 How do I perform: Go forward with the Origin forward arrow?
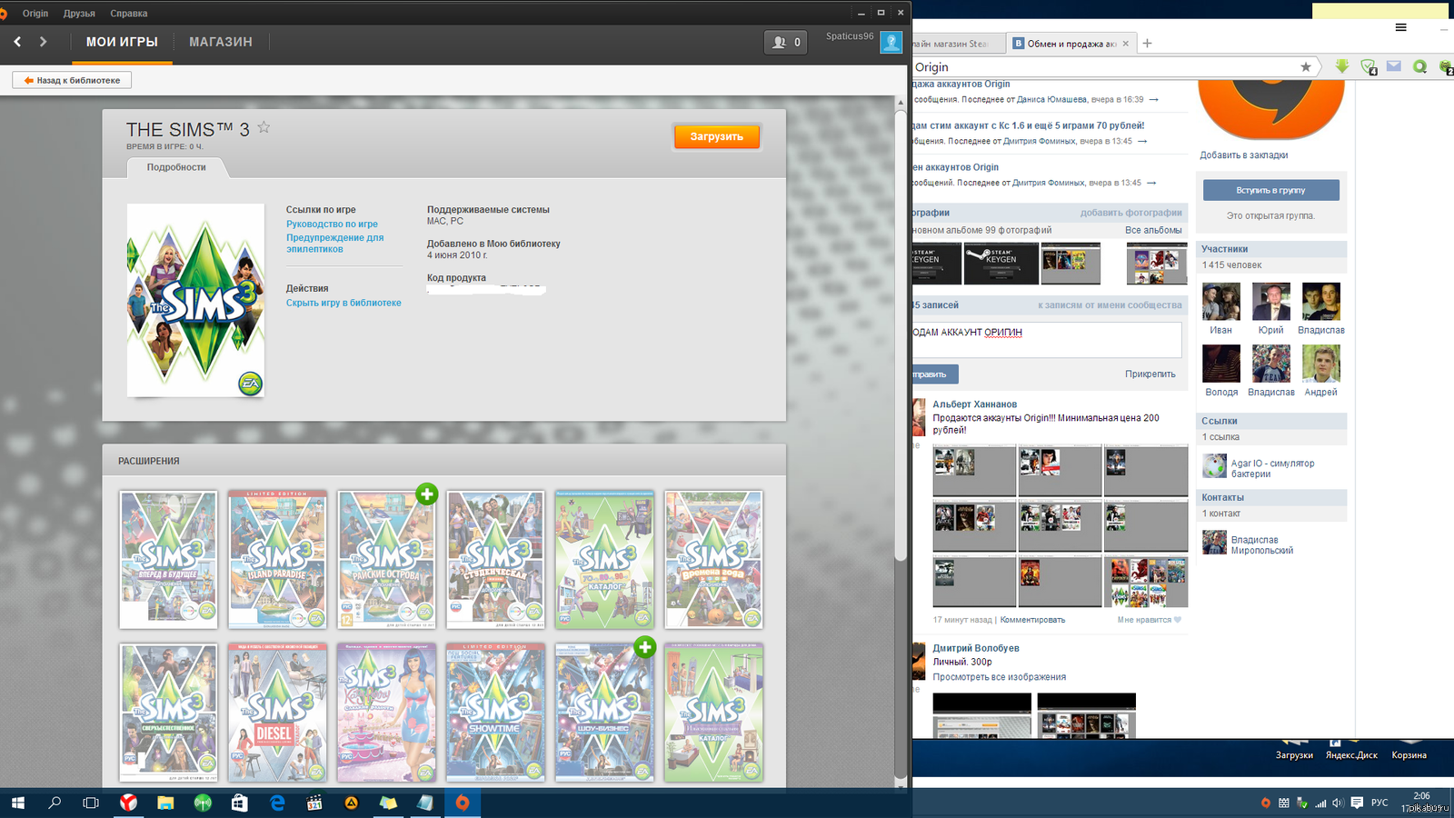point(43,42)
